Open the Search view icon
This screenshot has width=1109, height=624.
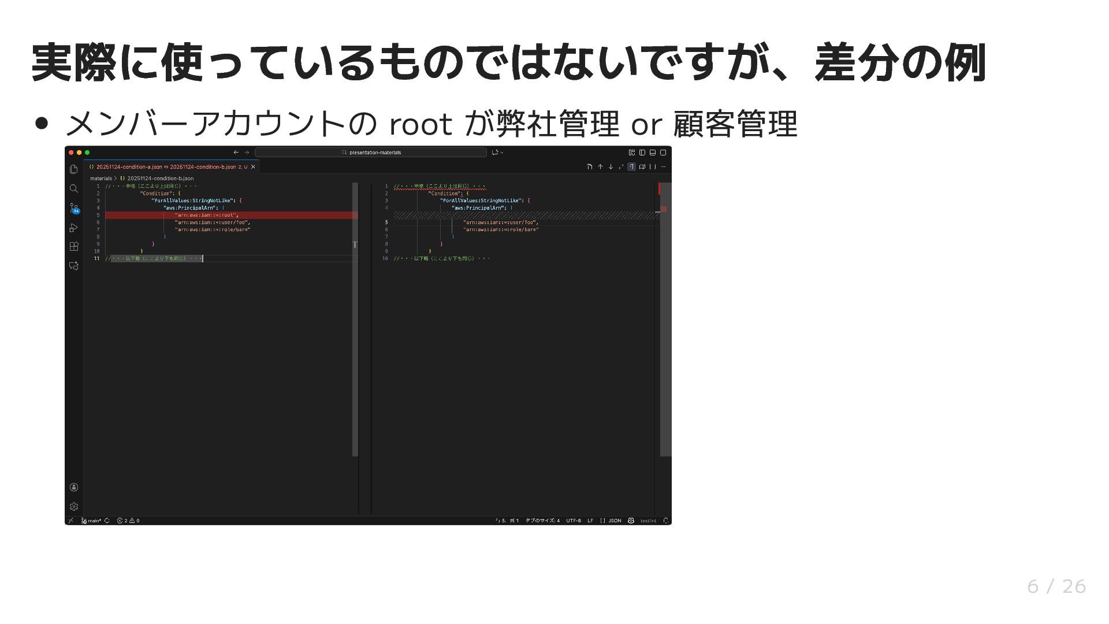point(73,188)
